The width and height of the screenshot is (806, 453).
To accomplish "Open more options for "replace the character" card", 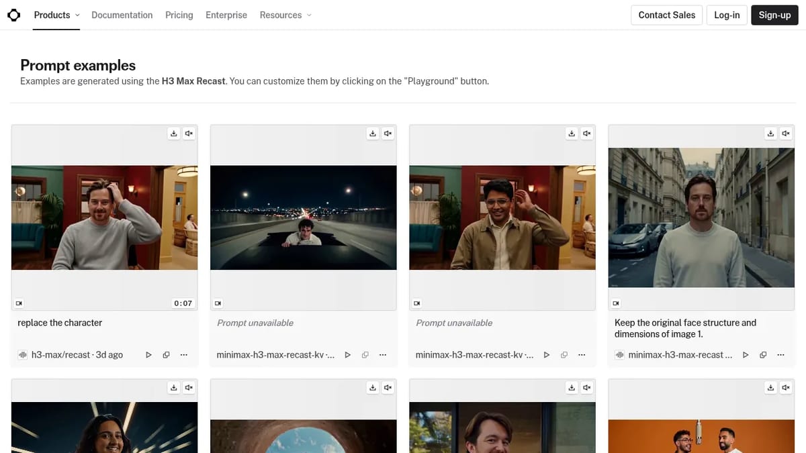I will [x=184, y=355].
